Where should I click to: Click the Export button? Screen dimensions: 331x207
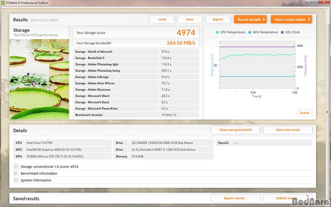(x=218, y=19)
